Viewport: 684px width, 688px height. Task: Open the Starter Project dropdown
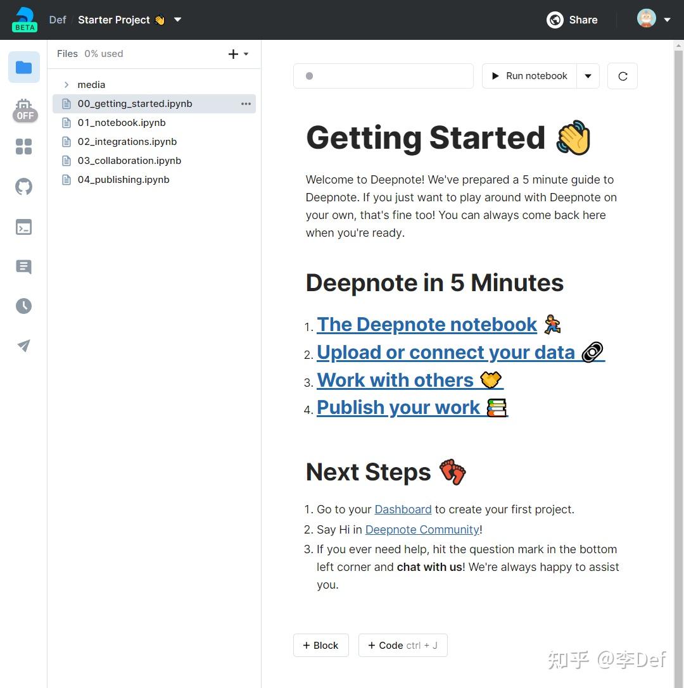[x=177, y=20]
